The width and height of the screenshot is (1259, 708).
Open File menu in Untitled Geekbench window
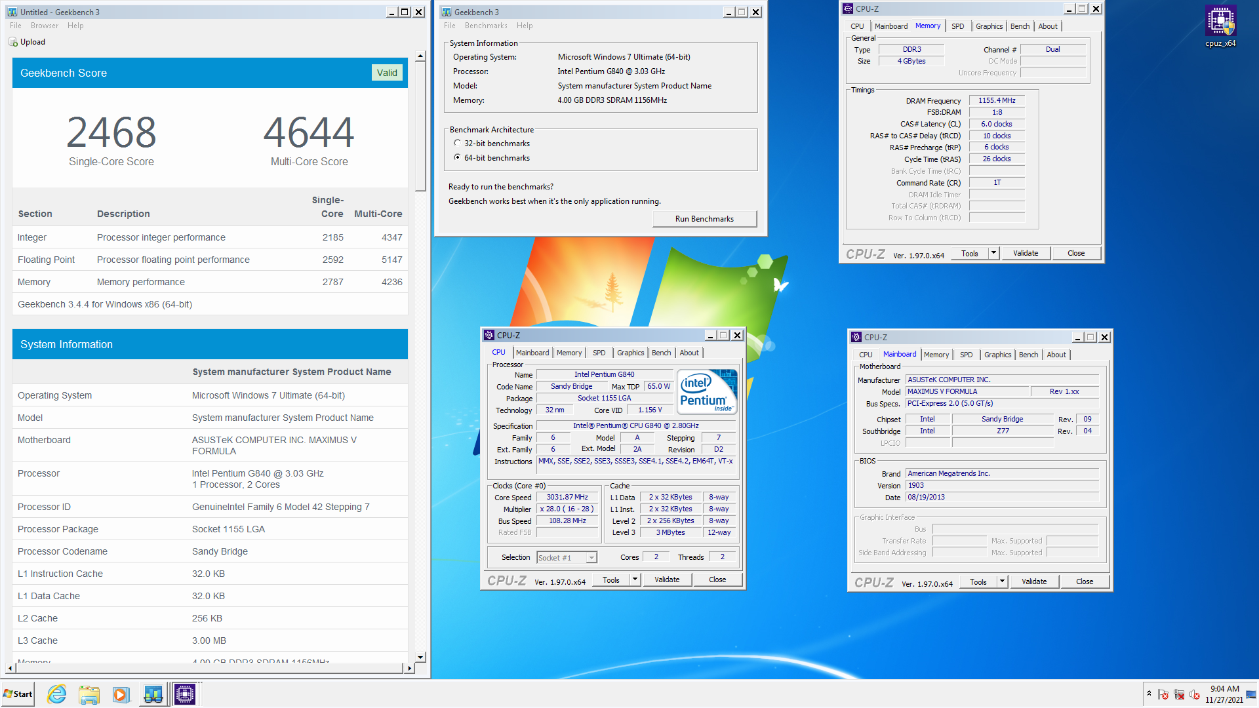tap(16, 26)
